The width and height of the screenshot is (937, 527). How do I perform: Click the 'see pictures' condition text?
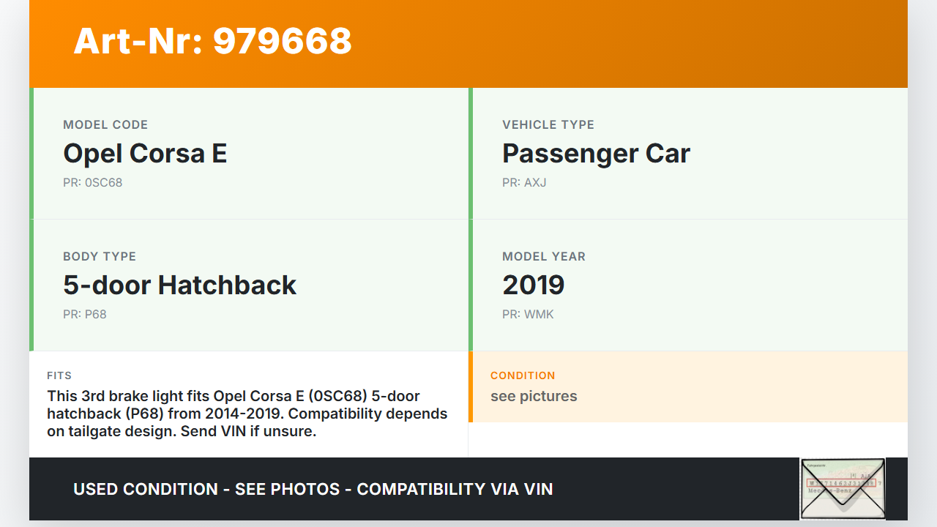point(534,397)
